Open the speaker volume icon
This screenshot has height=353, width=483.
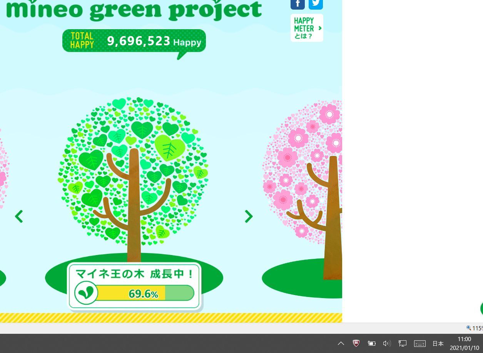click(387, 343)
